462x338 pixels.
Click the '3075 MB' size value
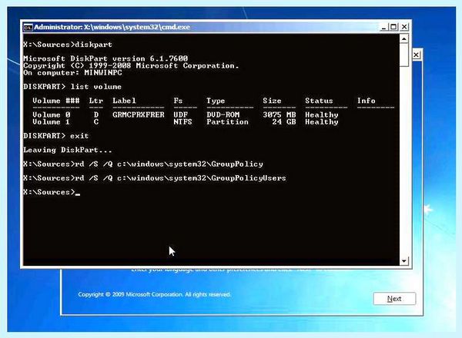click(x=280, y=114)
